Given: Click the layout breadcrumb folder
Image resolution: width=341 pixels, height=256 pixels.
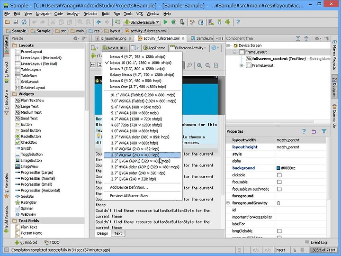Looking at the screenshot, I should pos(112,31).
